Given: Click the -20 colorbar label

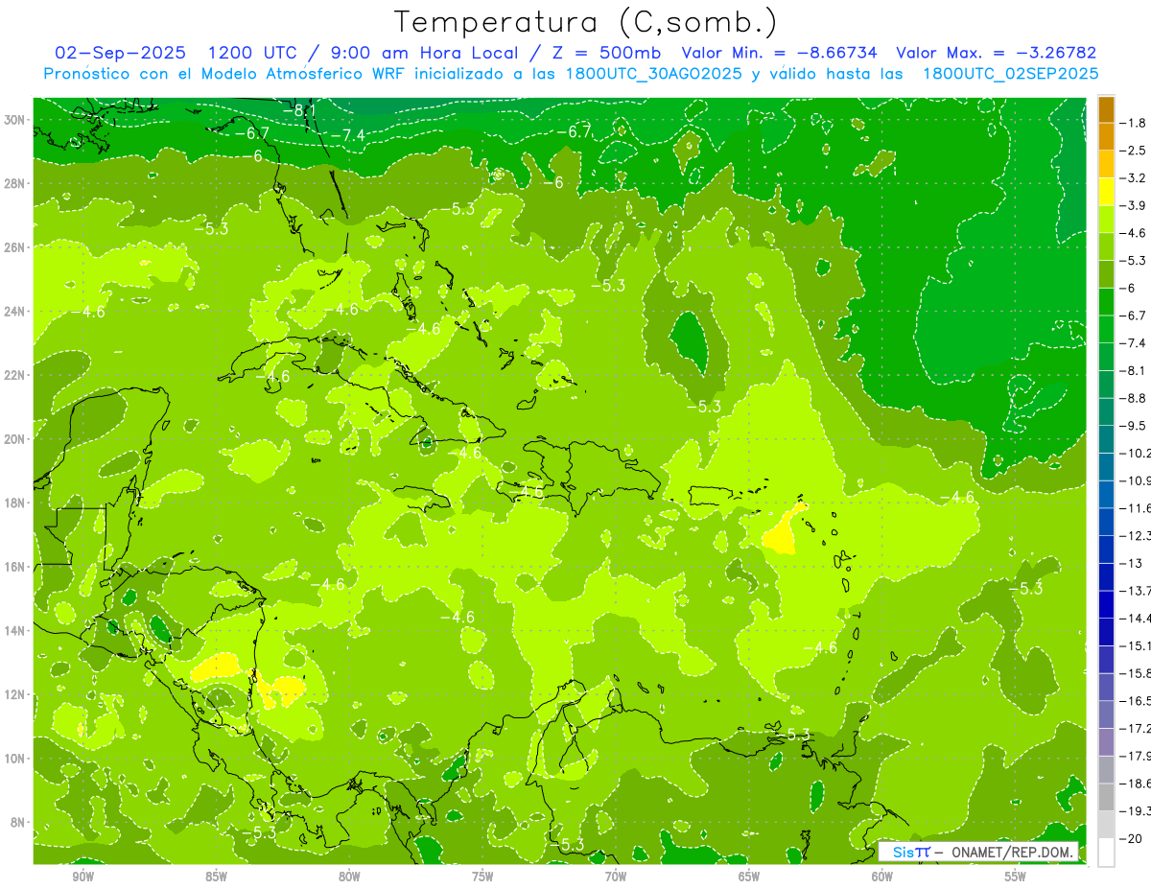Looking at the screenshot, I should (1132, 839).
